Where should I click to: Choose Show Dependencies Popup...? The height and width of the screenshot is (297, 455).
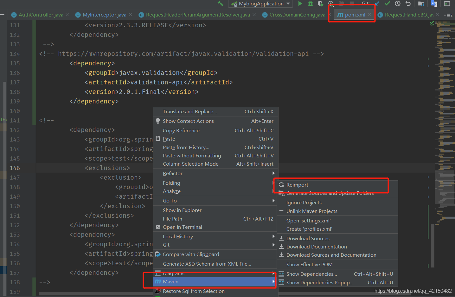[337, 283]
